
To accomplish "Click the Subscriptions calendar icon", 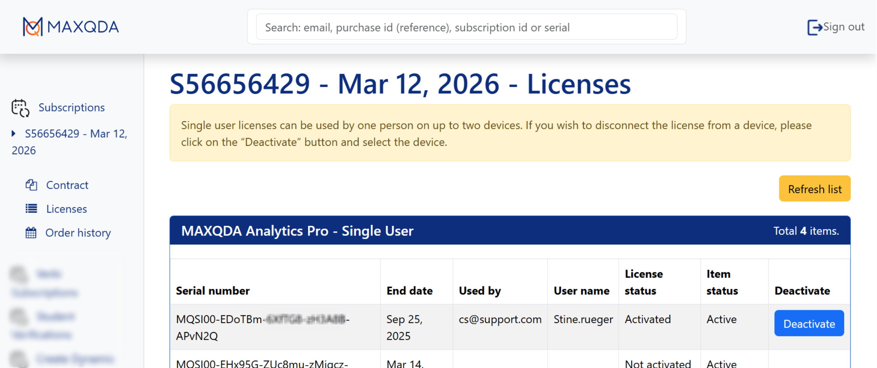I will (x=20, y=108).
